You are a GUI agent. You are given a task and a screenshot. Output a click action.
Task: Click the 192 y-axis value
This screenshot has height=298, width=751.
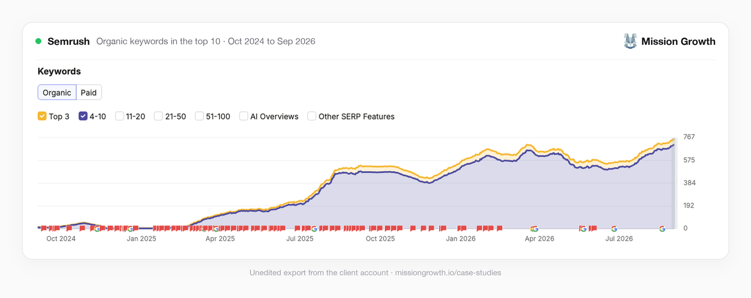click(689, 205)
